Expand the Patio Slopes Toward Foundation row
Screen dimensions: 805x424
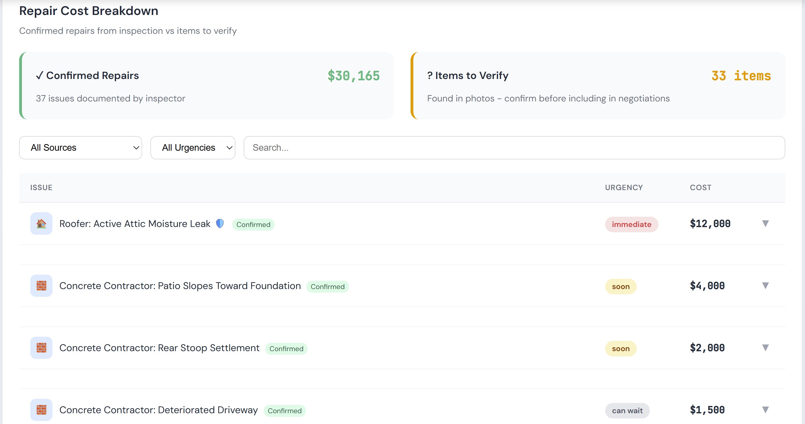765,285
